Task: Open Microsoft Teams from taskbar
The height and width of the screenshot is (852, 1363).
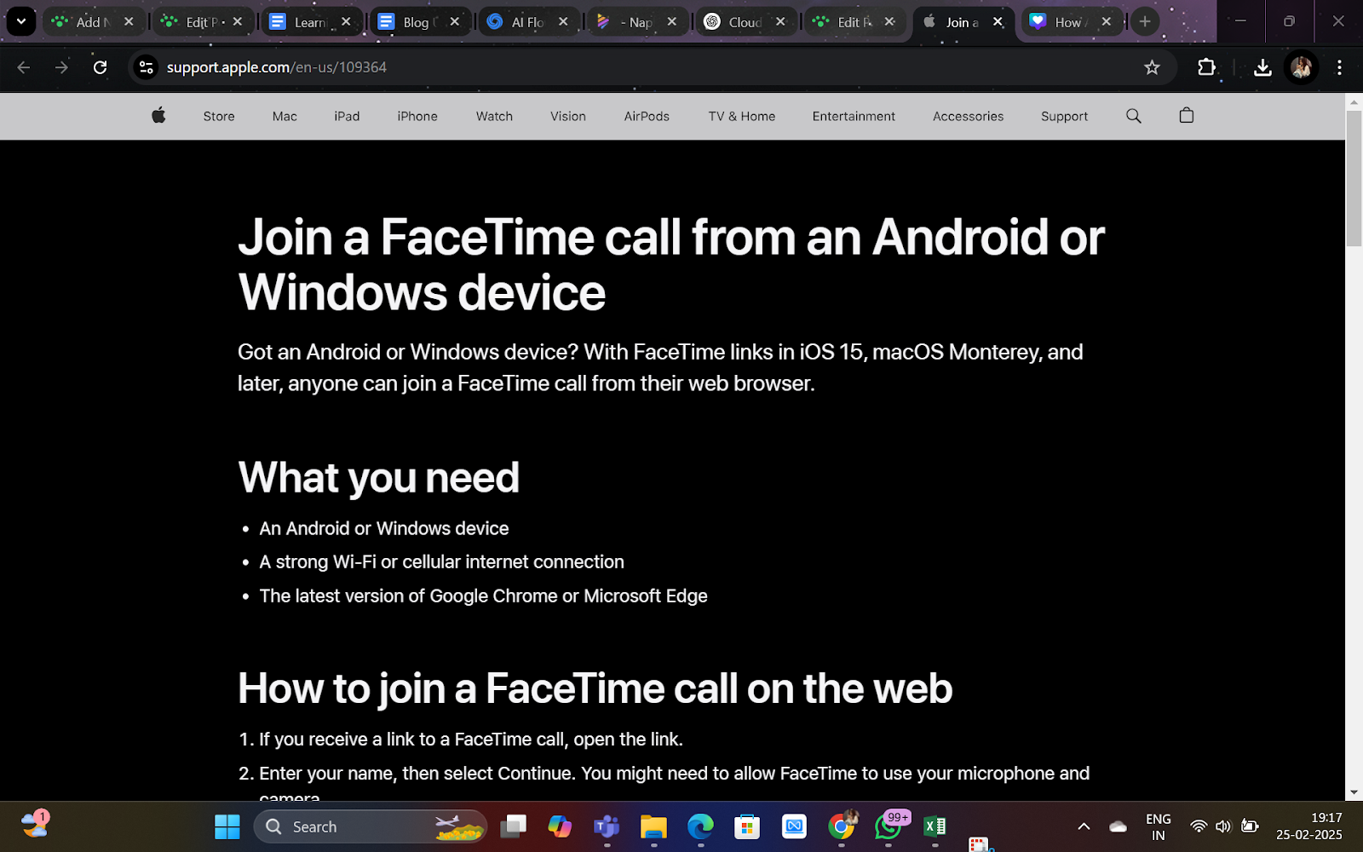Action: [607, 826]
